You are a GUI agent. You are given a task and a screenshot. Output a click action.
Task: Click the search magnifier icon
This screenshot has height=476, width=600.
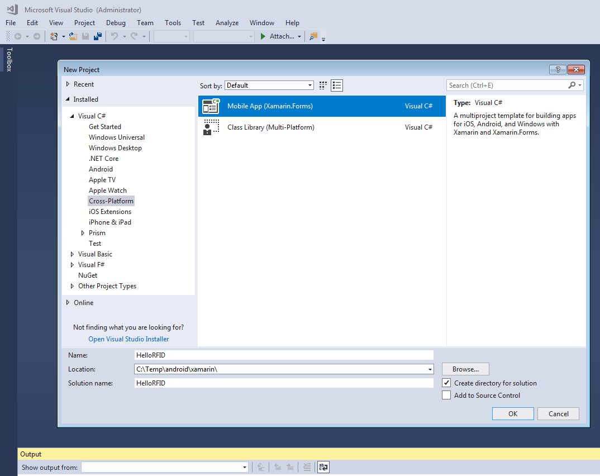coord(572,85)
